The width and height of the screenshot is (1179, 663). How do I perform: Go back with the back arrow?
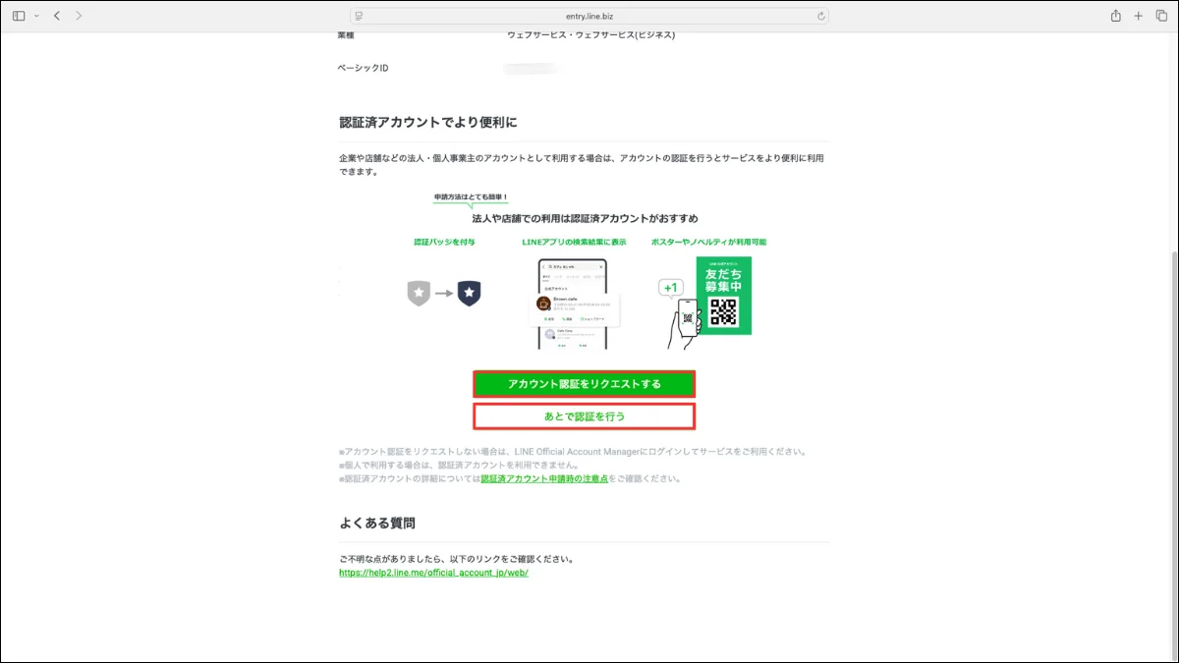[x=57, y=16]
